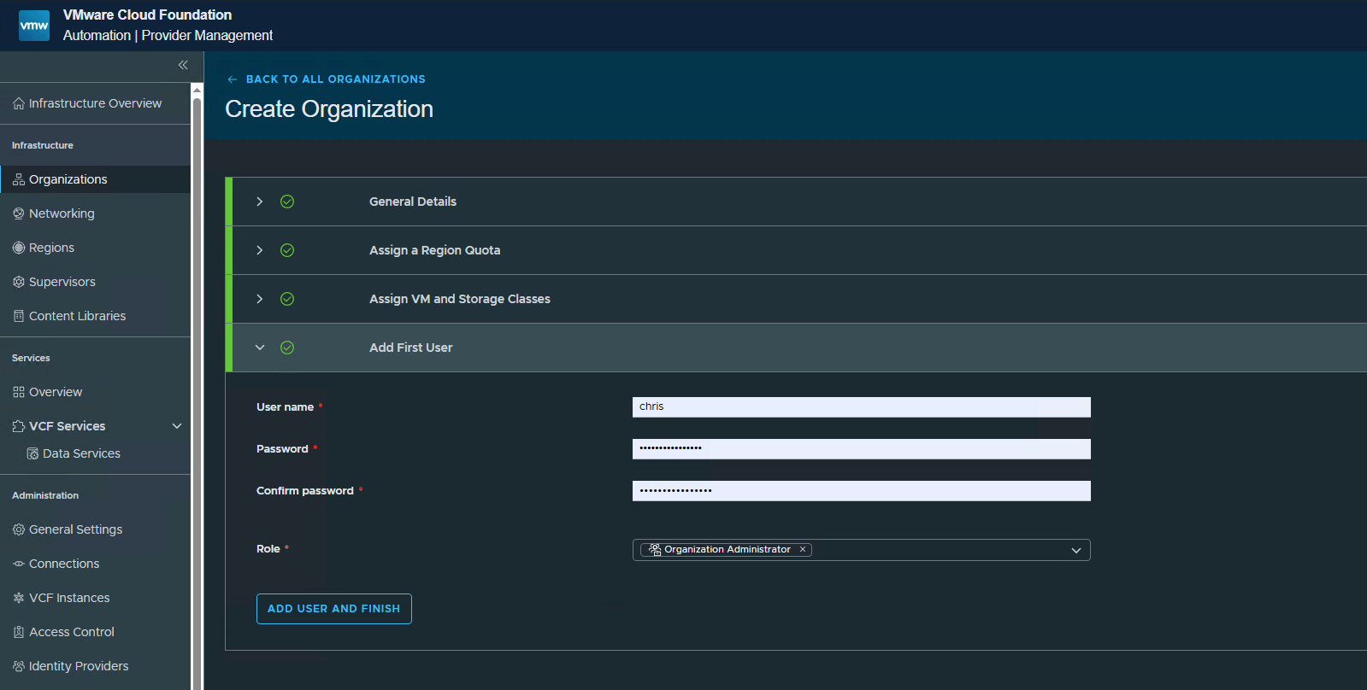This screenshot has height=690, width=1367.
Task: Click the VM and Storage Classes checkmark
Action: pos(287,299)
